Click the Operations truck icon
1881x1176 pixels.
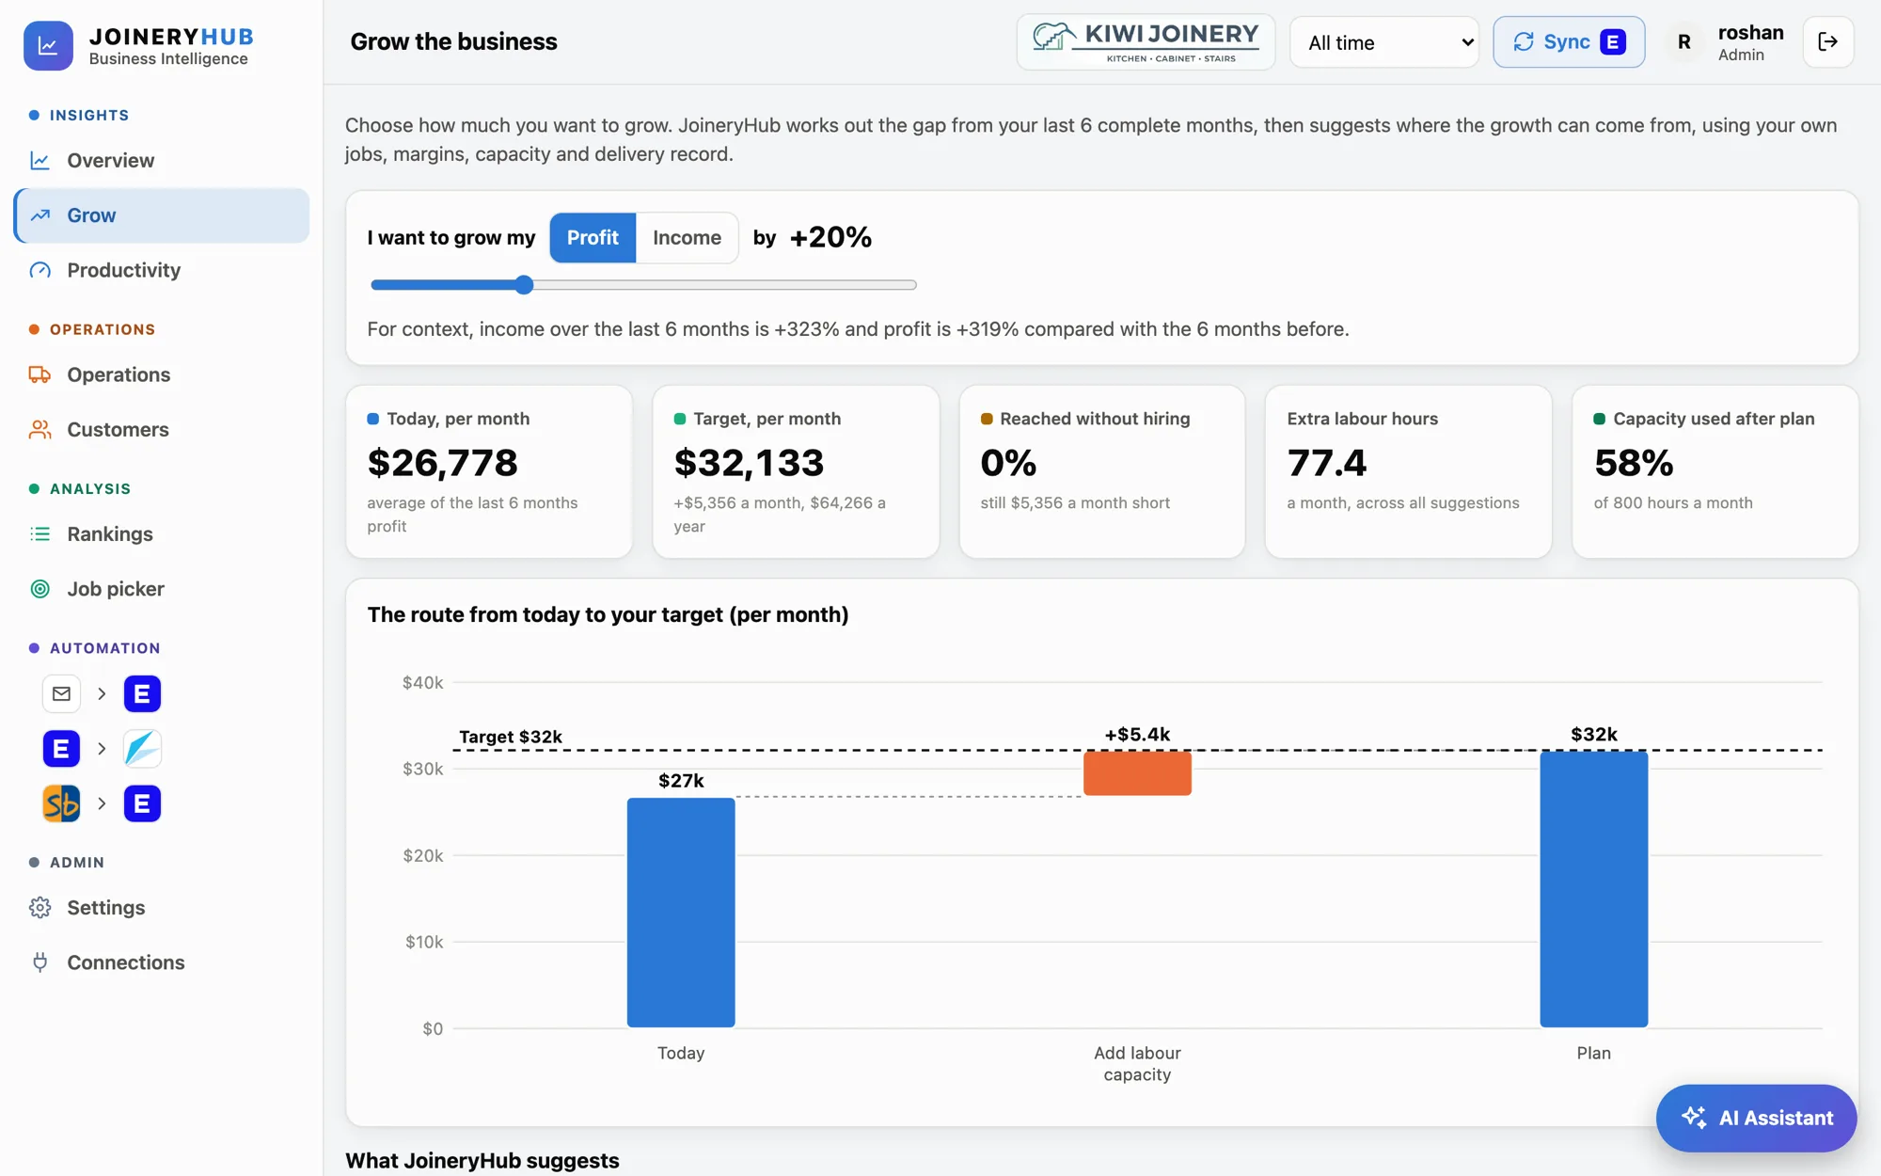pyautogui.click(x=40, y=375)
